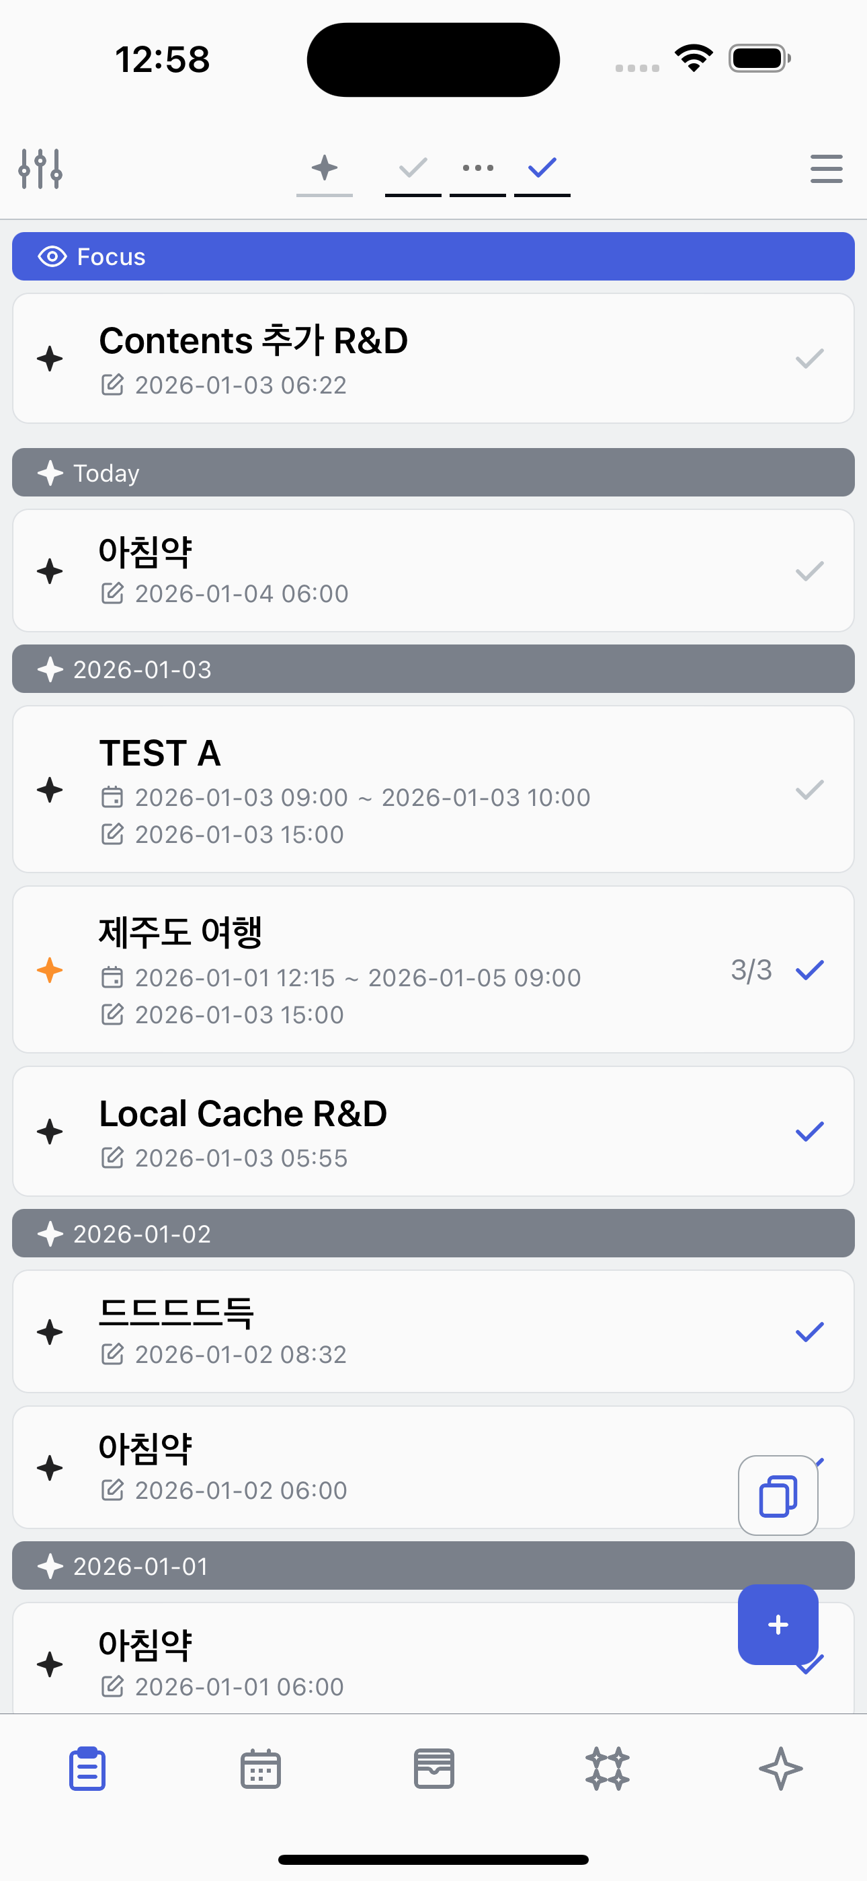Uncheck the Local Cache R&D task
Image resolution: width=867 pixels, height=1881 pixels.
pos(809,1132)
